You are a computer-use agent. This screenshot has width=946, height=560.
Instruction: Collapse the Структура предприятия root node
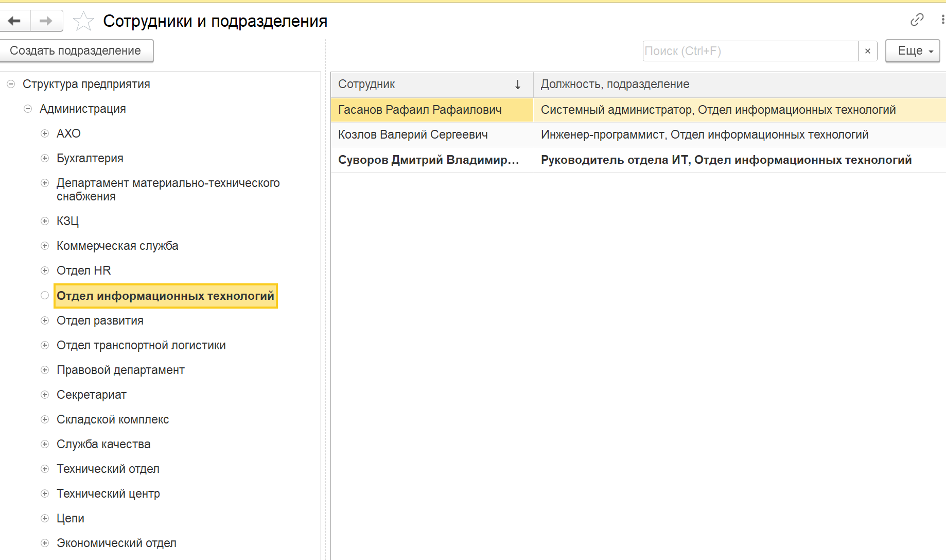11,84
